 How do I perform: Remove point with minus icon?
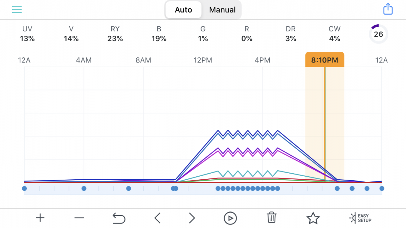pos(79,218)
